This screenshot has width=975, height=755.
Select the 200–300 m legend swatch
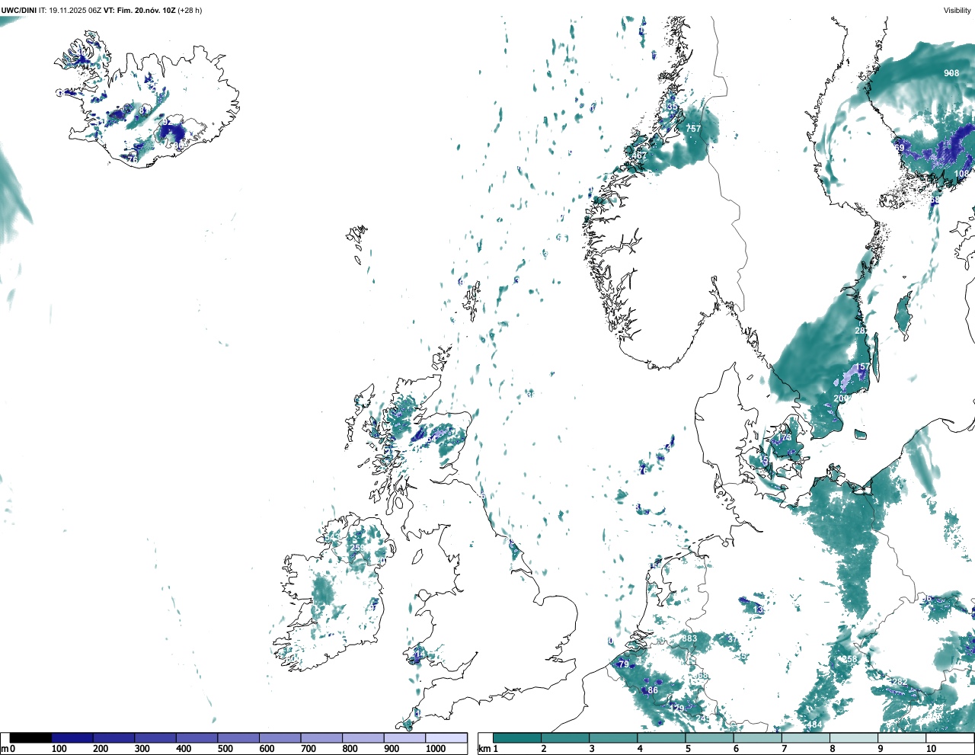[x=113, y=737]
